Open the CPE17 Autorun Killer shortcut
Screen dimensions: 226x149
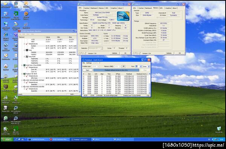6,130
